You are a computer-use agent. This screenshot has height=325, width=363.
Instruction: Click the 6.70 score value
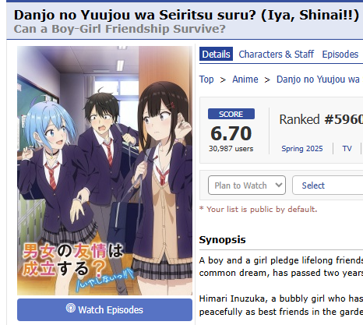pos(231,133)
